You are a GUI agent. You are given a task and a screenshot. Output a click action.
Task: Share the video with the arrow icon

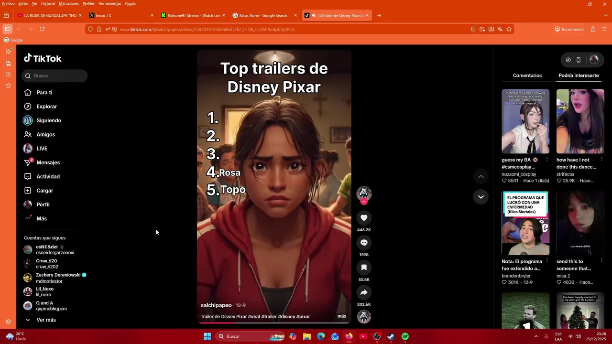[364, 292]
